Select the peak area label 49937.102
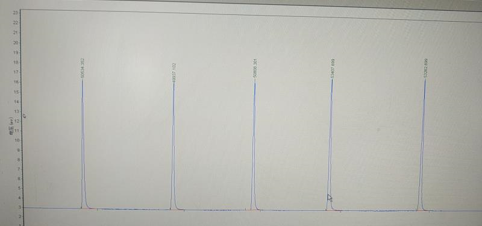This screenshot has width=482, height=226. point(174,73)
